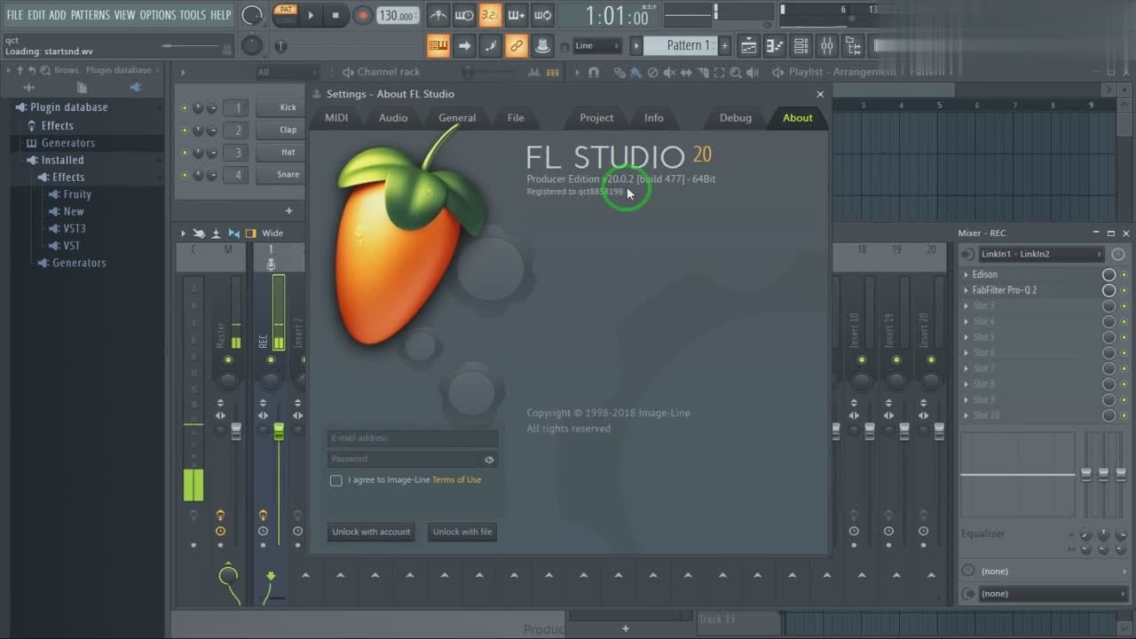The height and width of the screenshot is (639, 1136).
Task: Toggle the multilink to controllers chain icon
Action: pos(517,46)
